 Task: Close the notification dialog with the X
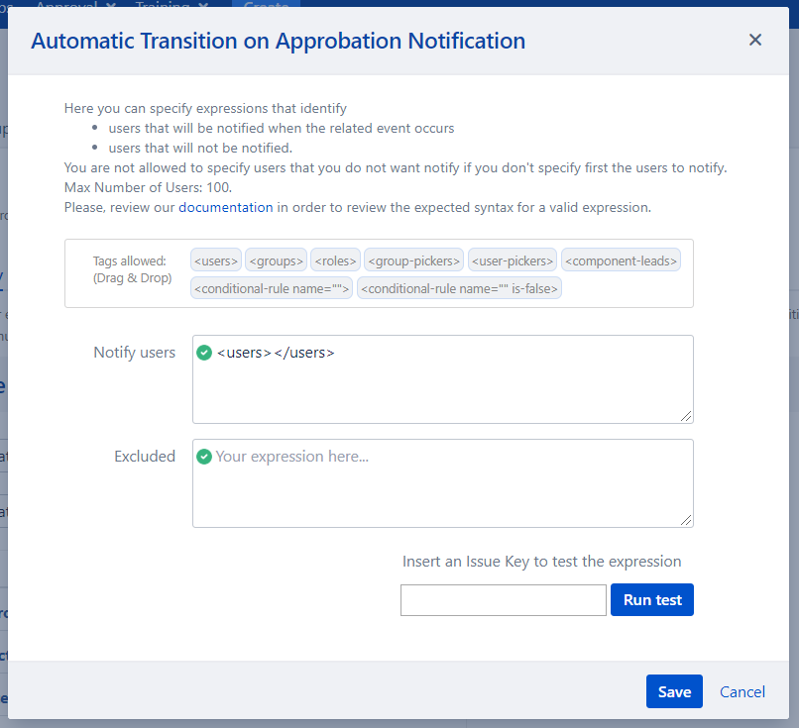click(755, 41)
